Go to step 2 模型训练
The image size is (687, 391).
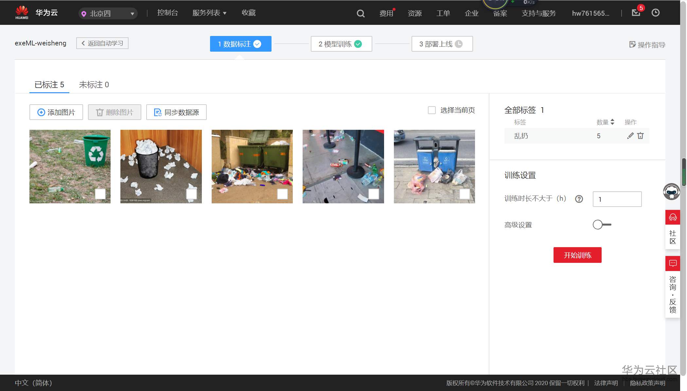click(x=341, y=44)
